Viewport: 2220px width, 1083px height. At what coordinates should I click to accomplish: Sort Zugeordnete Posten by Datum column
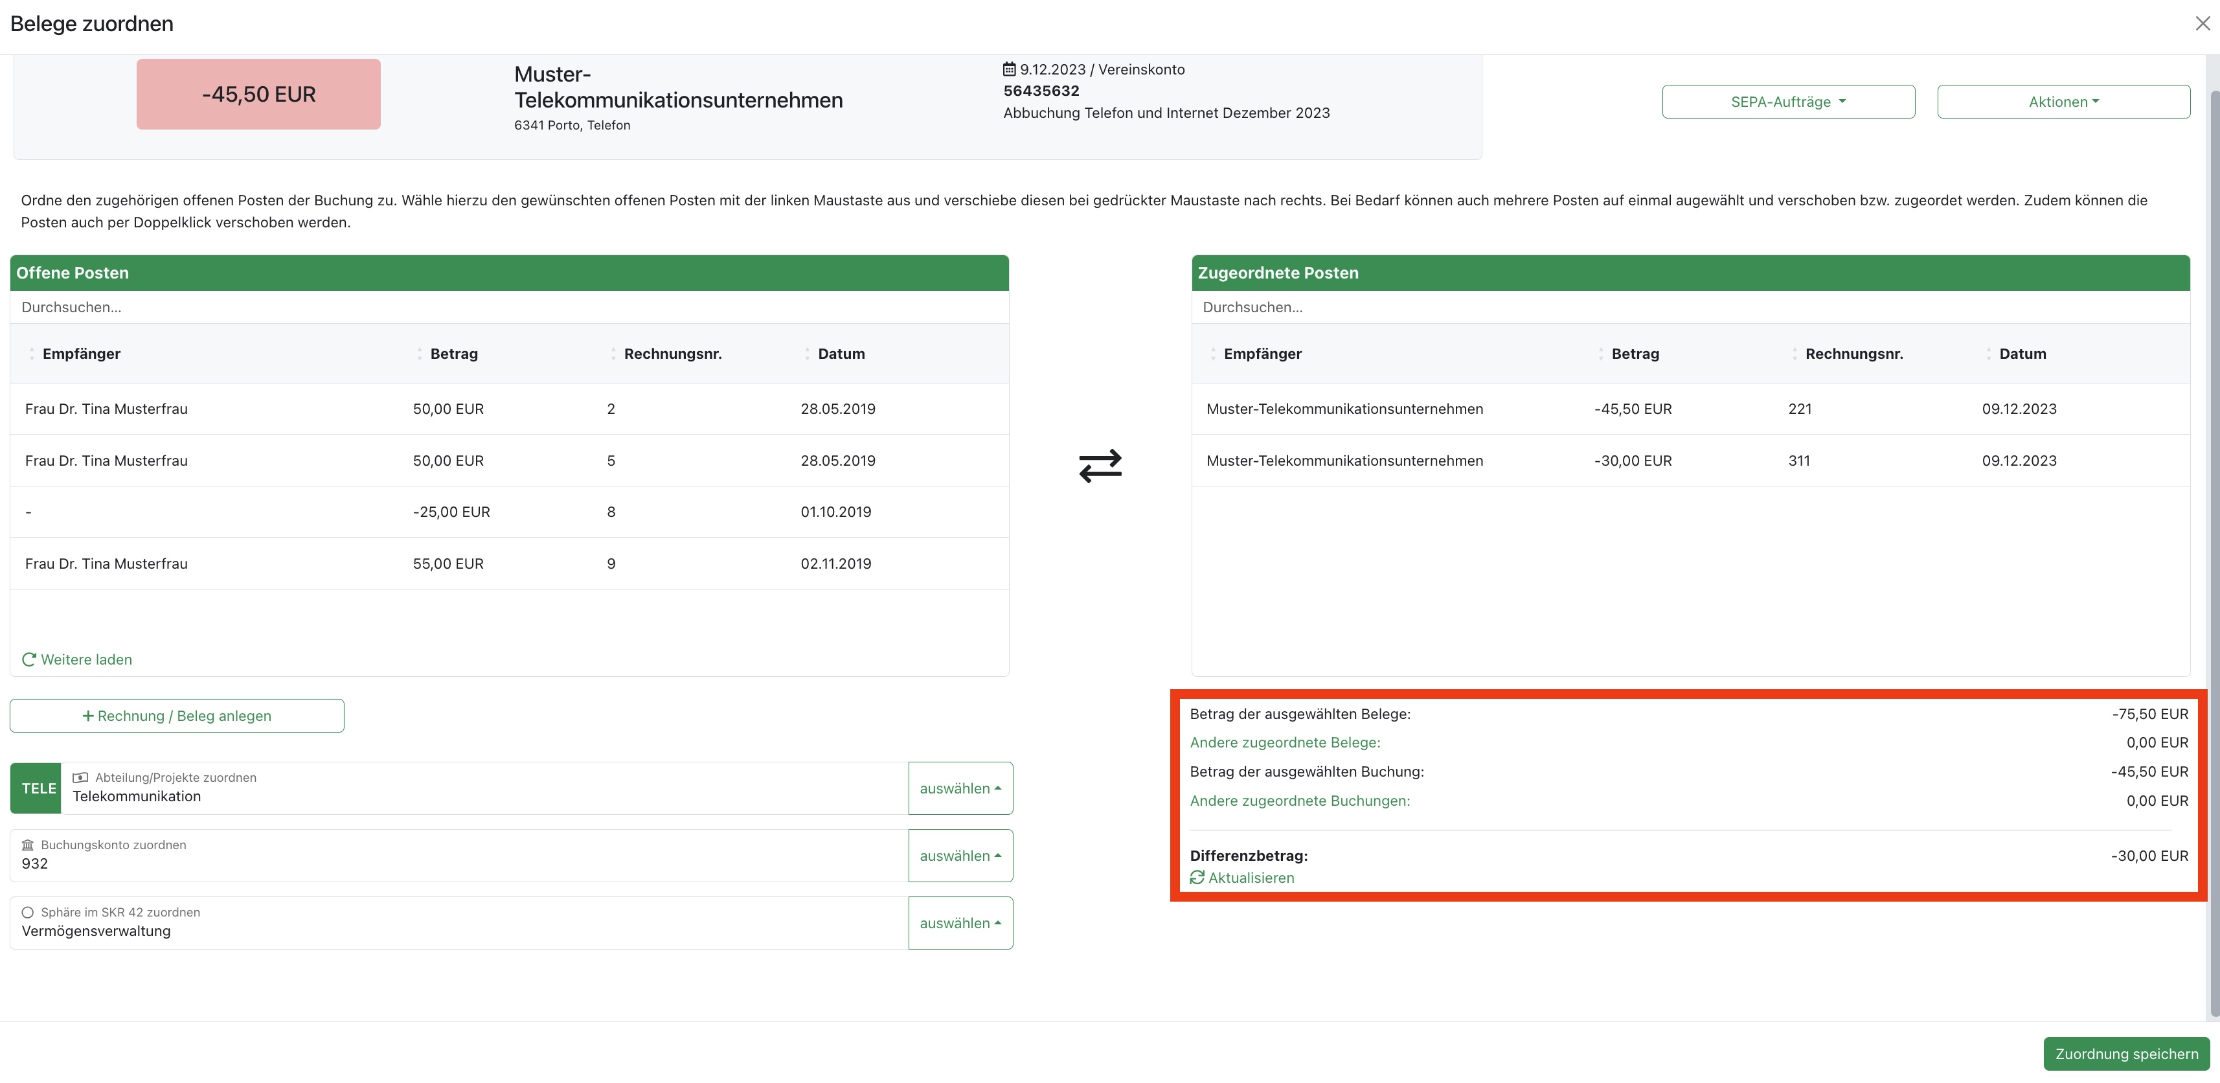[2022, 354]
